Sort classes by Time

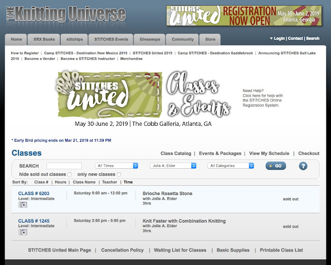[128, 182]
